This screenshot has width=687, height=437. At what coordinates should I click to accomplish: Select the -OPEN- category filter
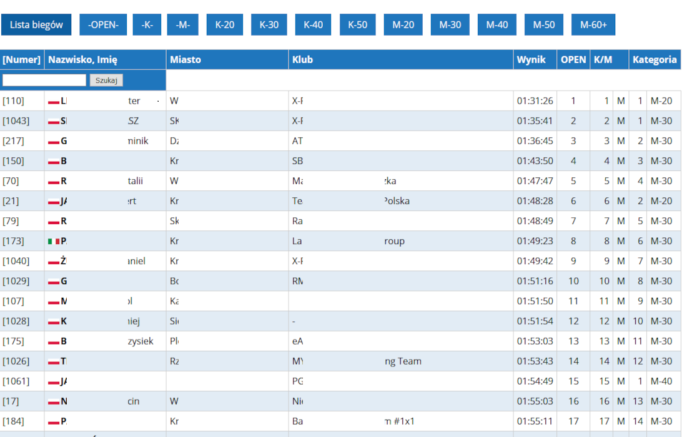pyautogui.click(x=103, y=24)
